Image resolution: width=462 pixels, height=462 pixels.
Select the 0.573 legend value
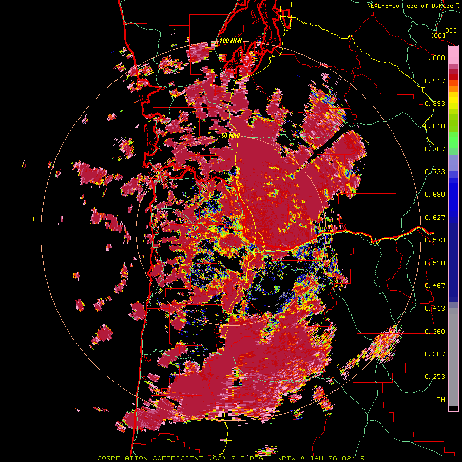(x=435, y=240)
